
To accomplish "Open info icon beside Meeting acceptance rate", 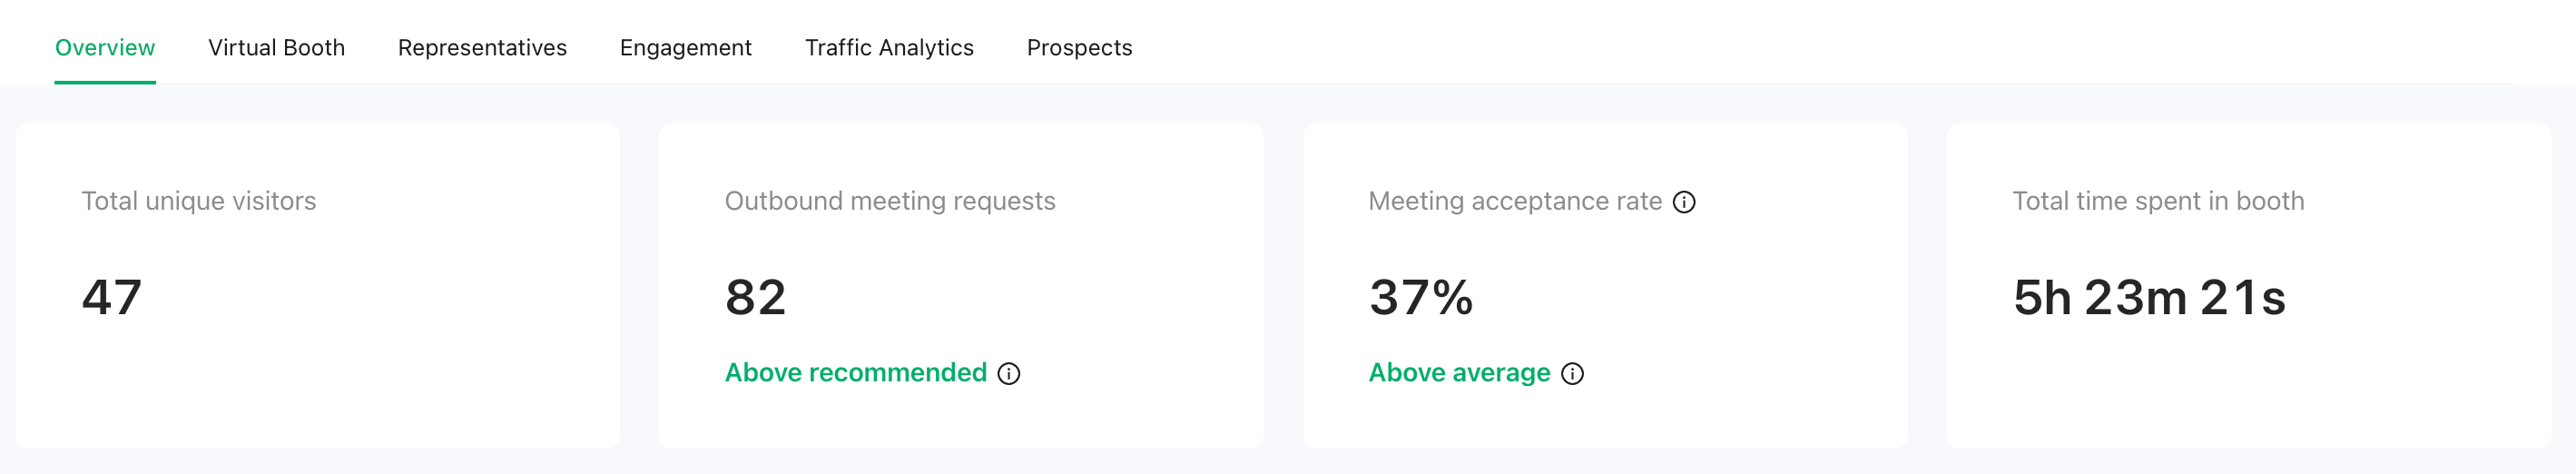I will click(1684, 202).
